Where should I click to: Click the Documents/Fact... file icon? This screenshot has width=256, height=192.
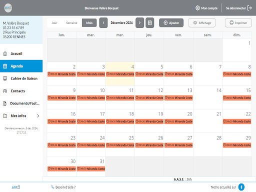click(x=5, y=103)
